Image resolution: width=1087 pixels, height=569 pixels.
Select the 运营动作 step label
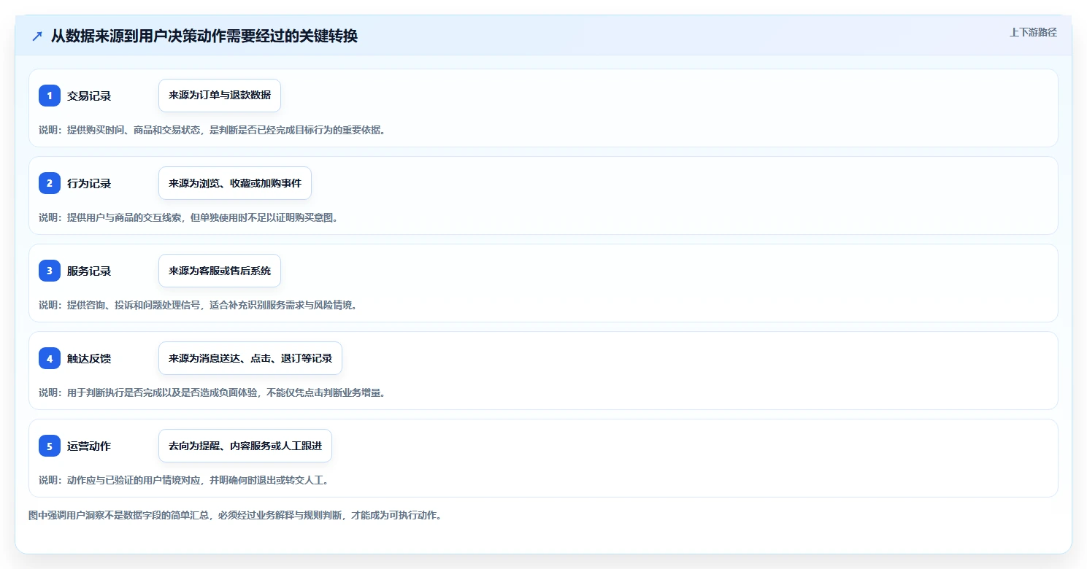[89, 446]
